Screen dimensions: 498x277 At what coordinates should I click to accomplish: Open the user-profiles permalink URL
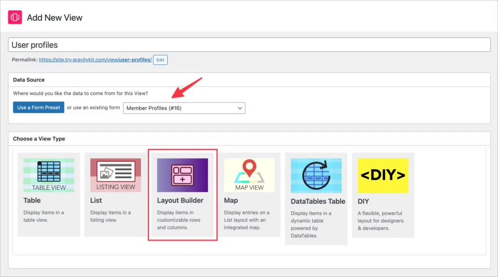coord(95,60)
